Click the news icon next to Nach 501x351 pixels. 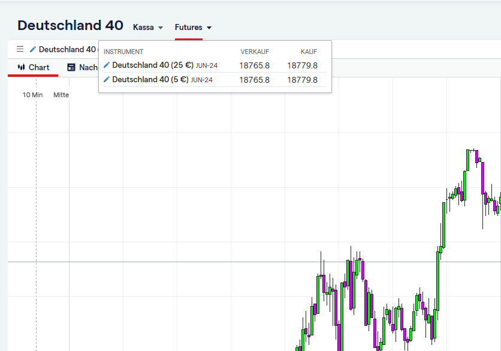[71, 67]
